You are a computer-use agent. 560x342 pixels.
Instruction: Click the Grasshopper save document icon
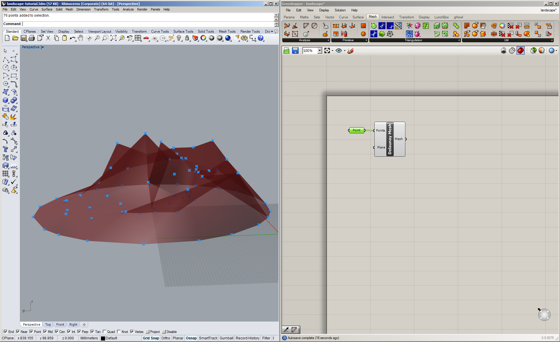tap(295, 51)
